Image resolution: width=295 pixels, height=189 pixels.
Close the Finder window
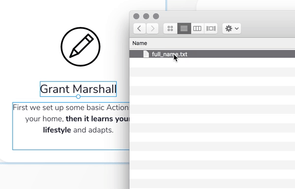[x=136, y=16]
